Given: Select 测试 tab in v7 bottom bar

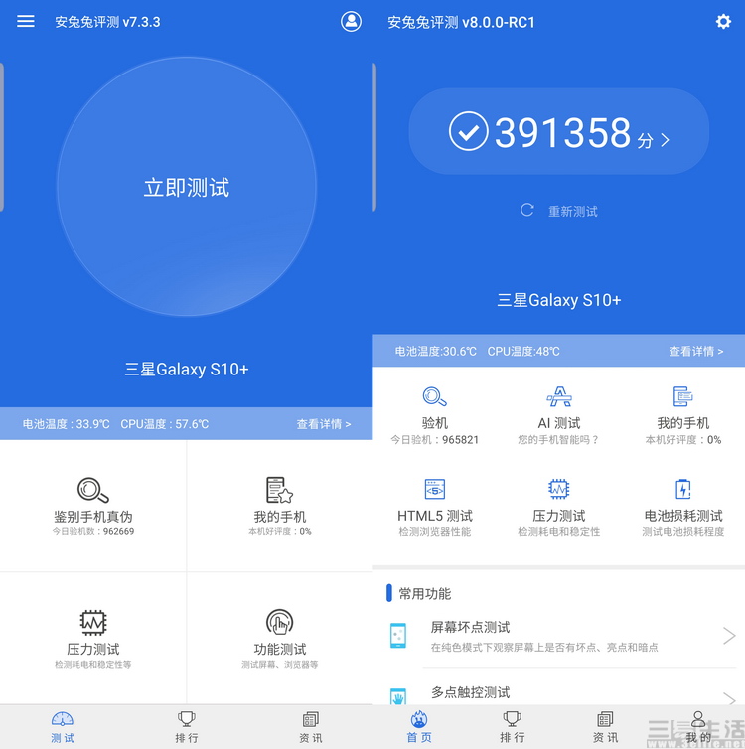Looking at the screenshot, I should click(62, 727).
